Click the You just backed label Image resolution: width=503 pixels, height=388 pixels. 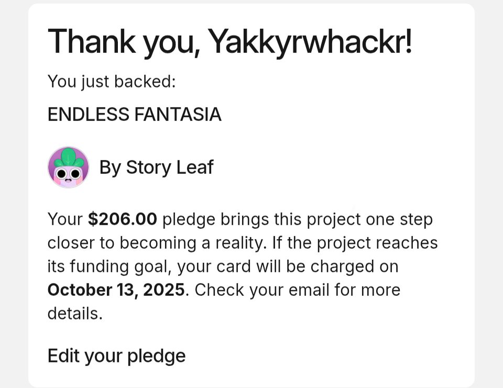pos(111,82)
